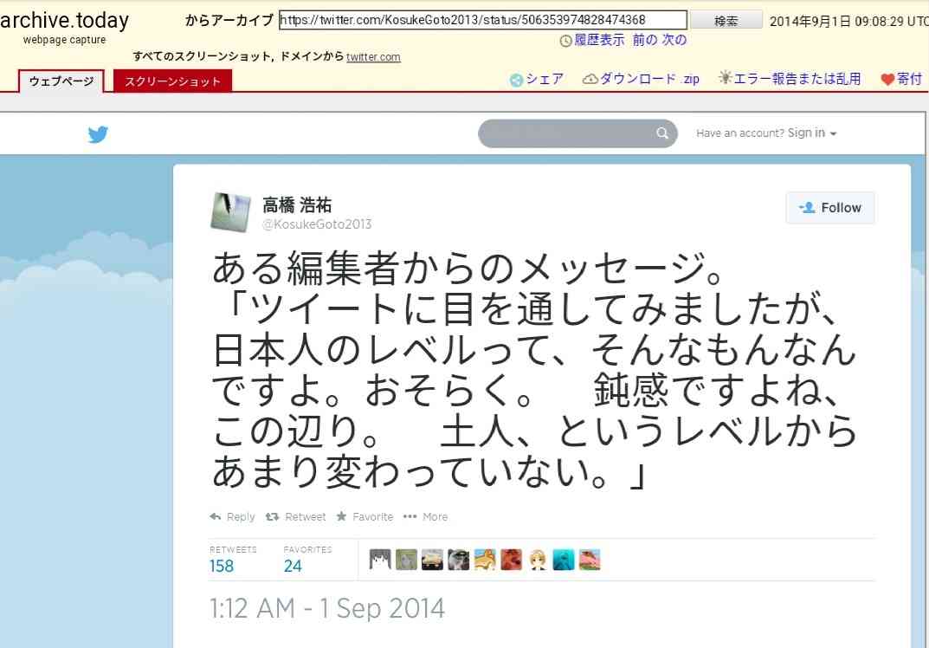The image size is (929, 648).
Task: Click the first retweeter avatar thumbnail
Action: tap(380, 560)
